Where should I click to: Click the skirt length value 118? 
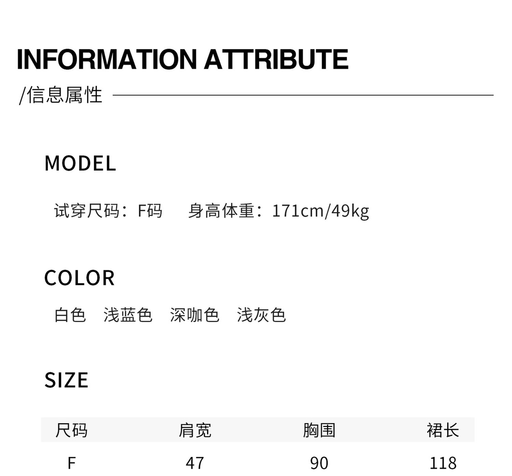(443, 463)
